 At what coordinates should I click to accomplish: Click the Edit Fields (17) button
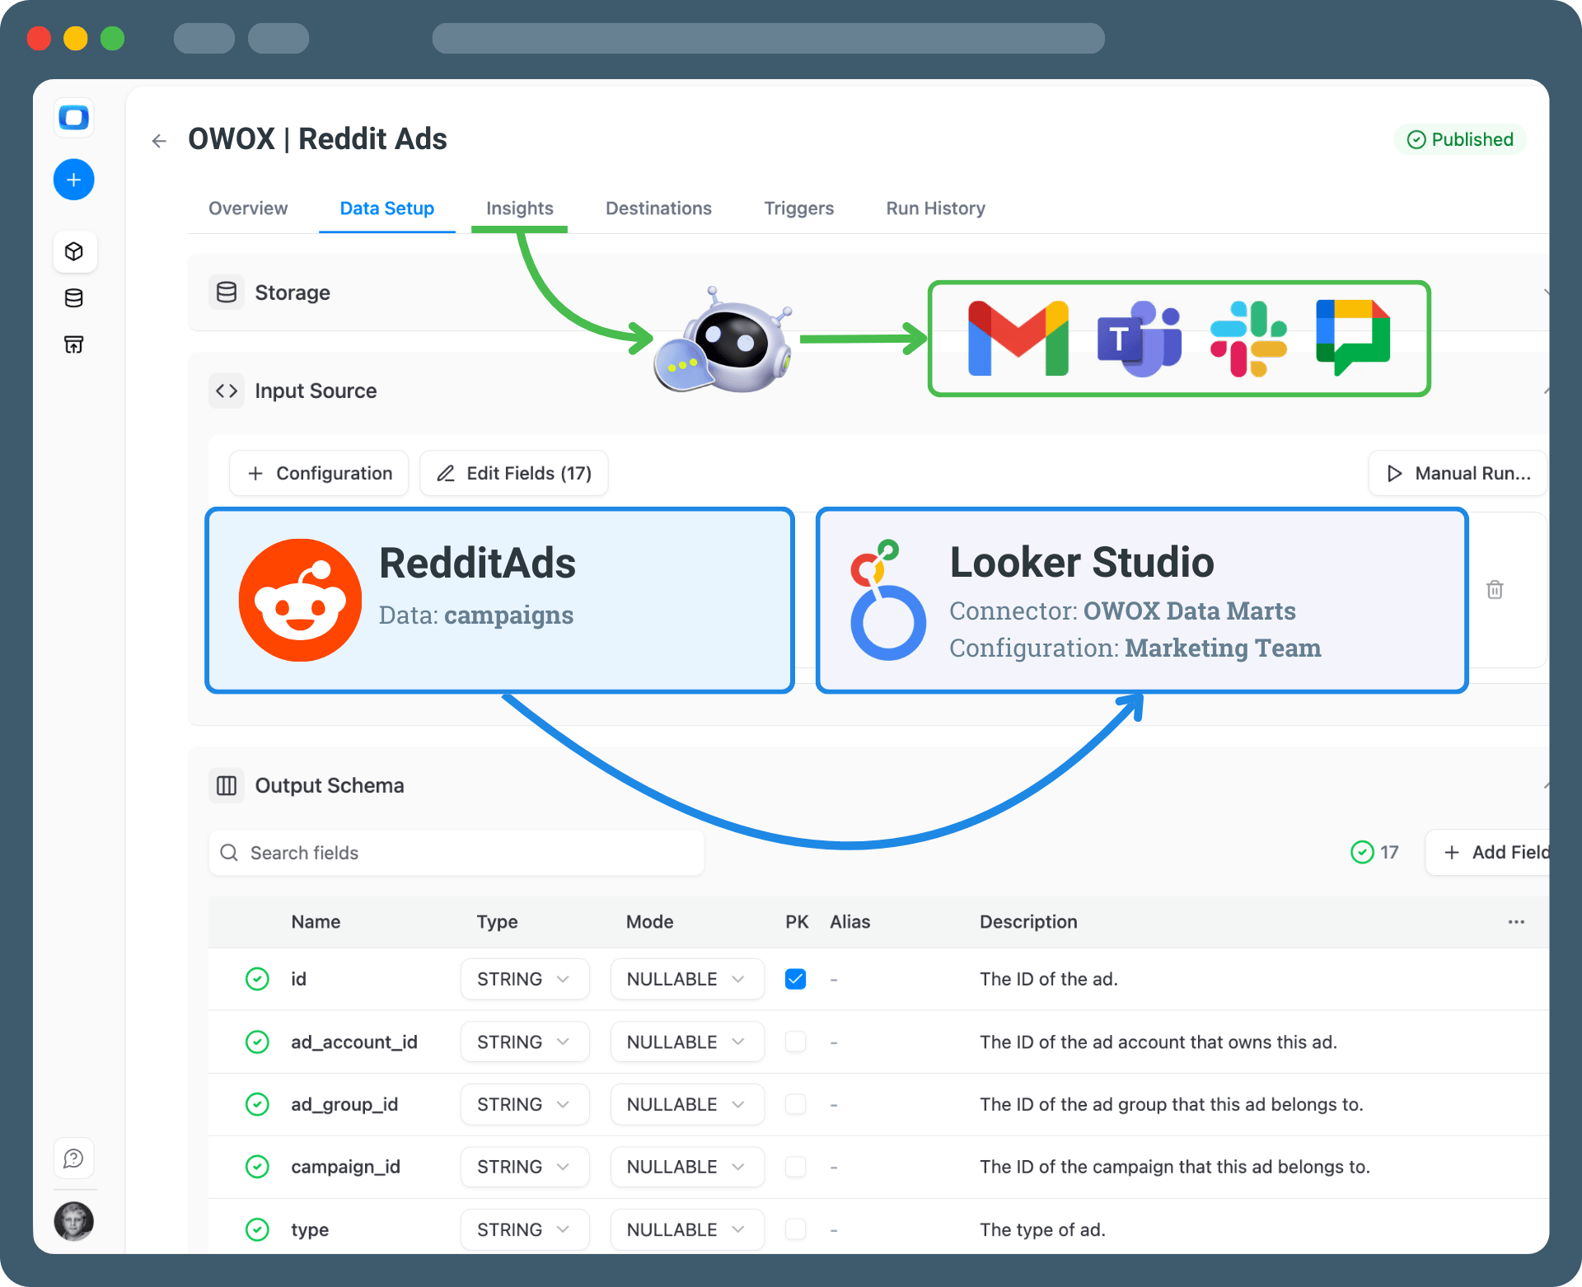coord(513,473)
